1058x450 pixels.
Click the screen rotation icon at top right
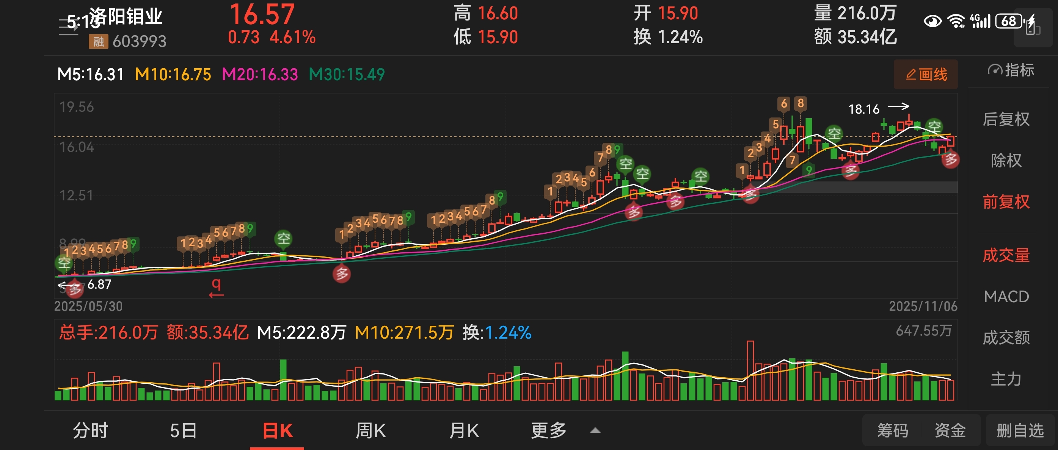point(1032,28)
